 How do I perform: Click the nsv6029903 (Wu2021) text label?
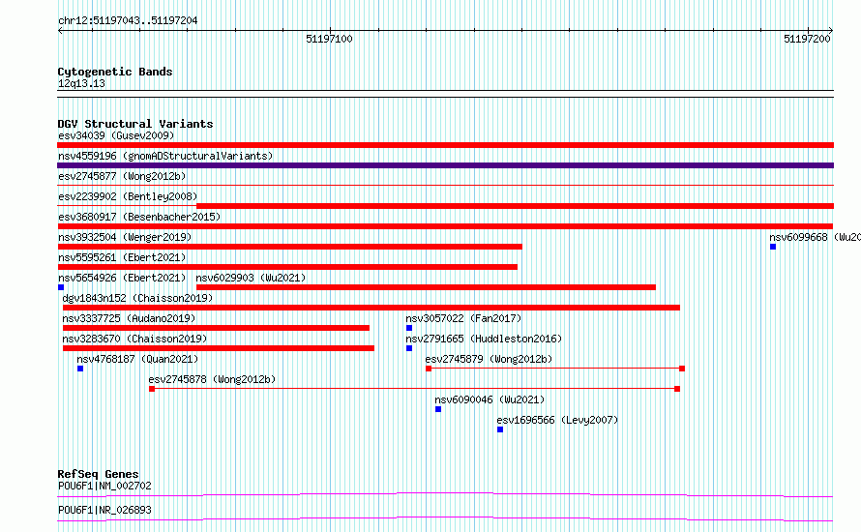tap(251, 278)
